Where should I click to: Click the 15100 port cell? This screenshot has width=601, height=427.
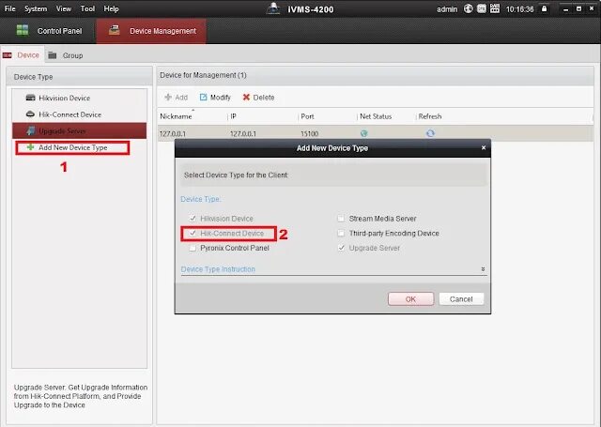[x=309, y=133]
